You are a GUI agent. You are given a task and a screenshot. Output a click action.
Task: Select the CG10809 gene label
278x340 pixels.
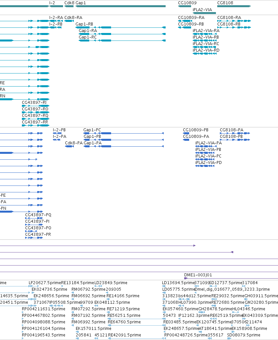188,3
